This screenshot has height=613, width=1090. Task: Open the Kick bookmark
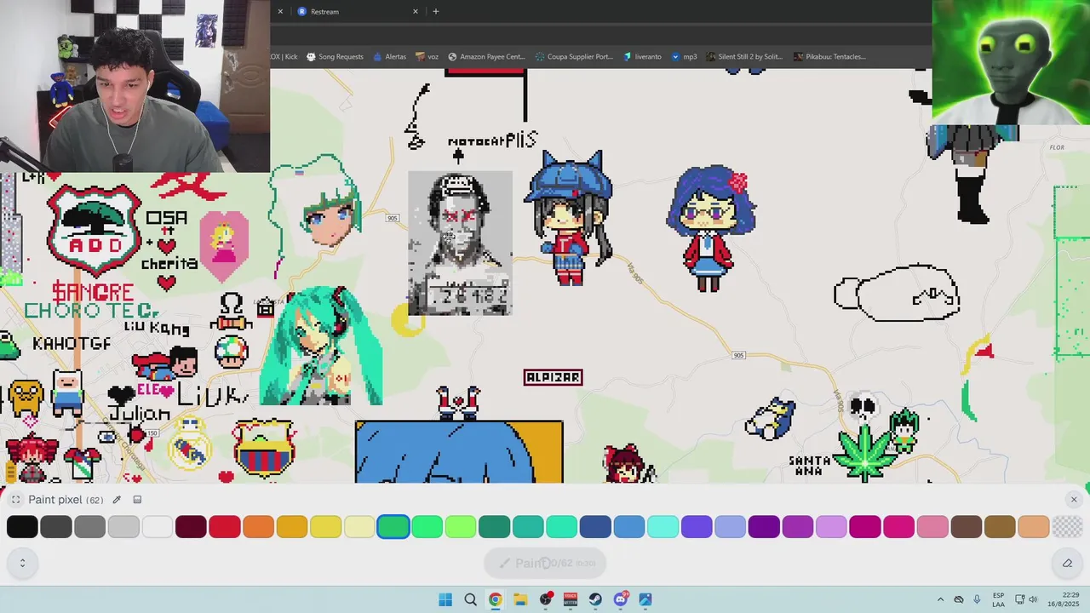tap(284, 56)
